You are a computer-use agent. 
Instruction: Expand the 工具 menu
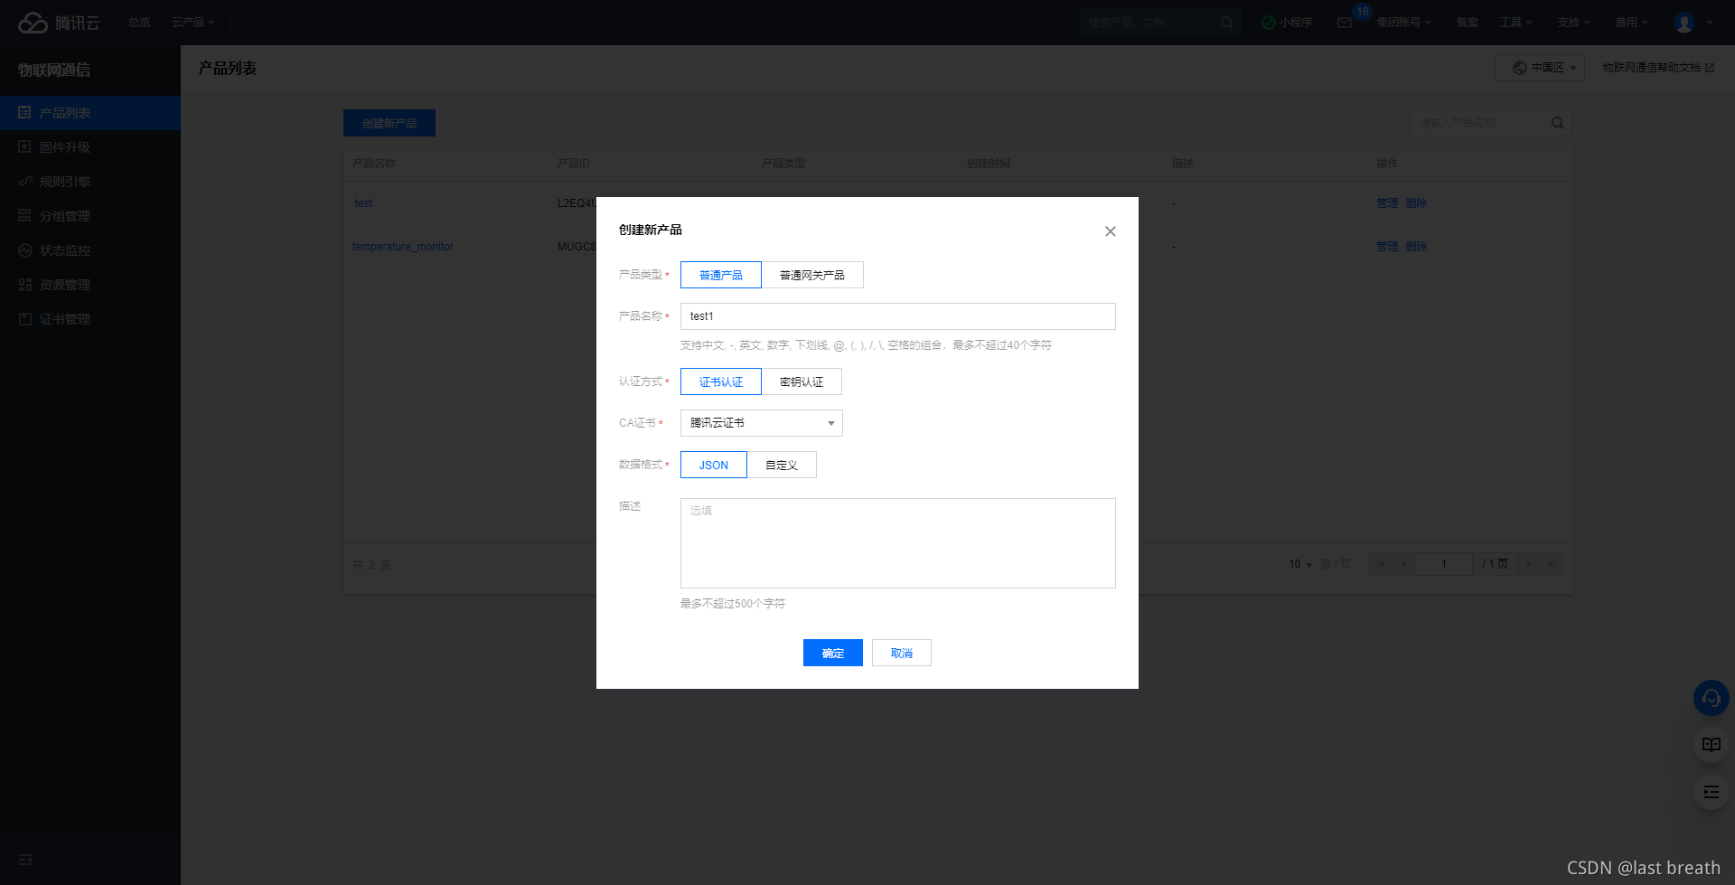[x=1516, y=23]
